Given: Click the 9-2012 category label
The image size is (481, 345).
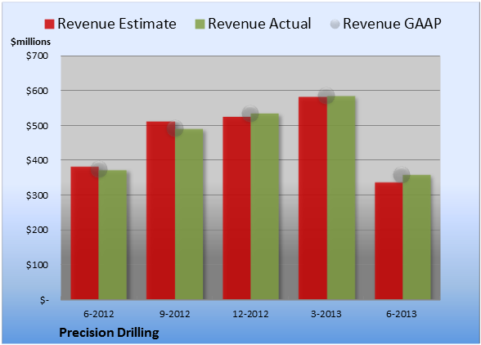Looking at the screenshot, I should click(175, 314).
